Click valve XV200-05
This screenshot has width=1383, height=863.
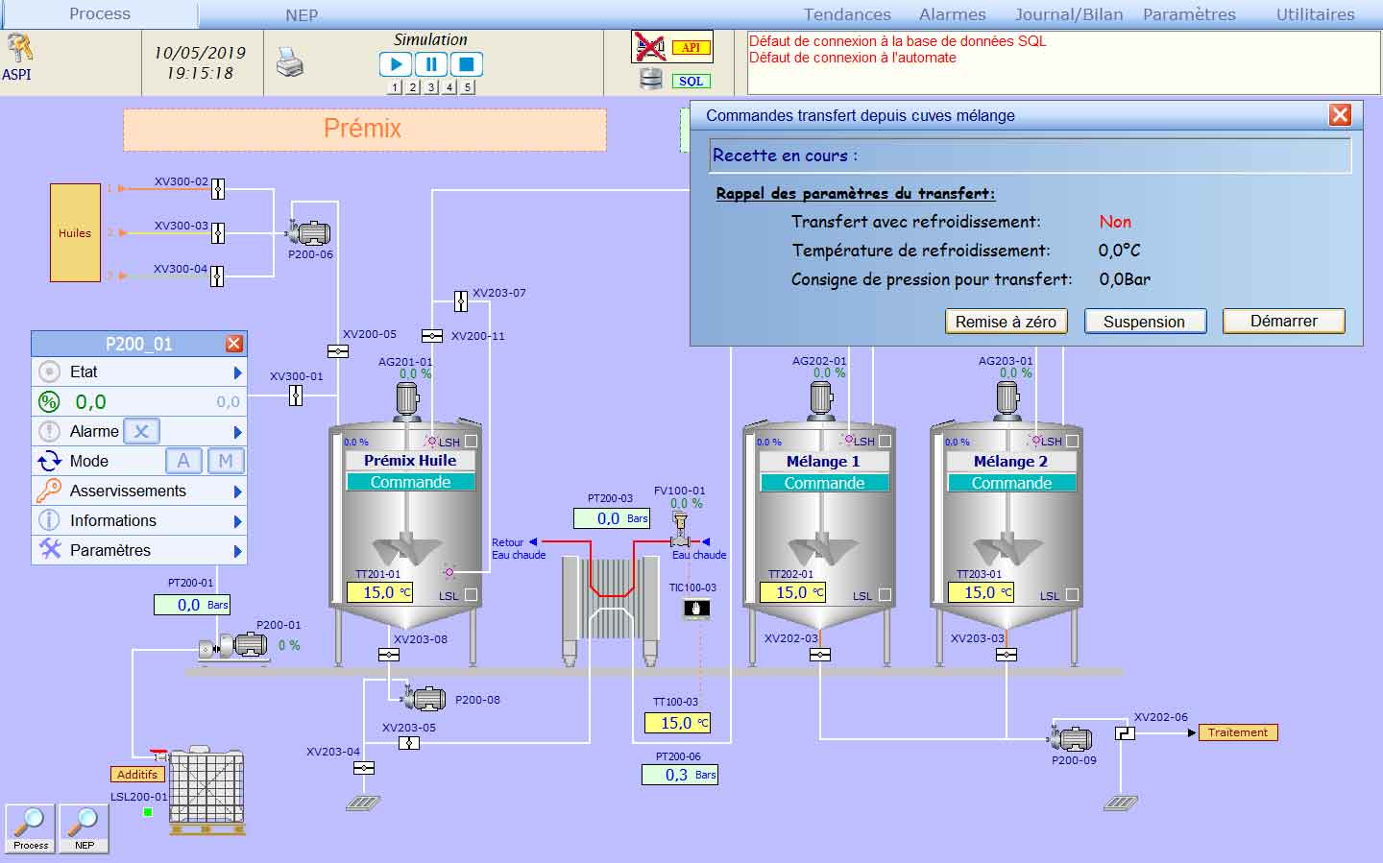point(338,351)
